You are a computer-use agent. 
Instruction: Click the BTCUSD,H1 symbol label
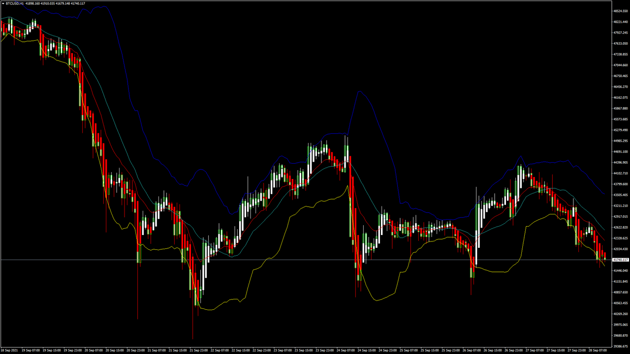coord(15,3)
